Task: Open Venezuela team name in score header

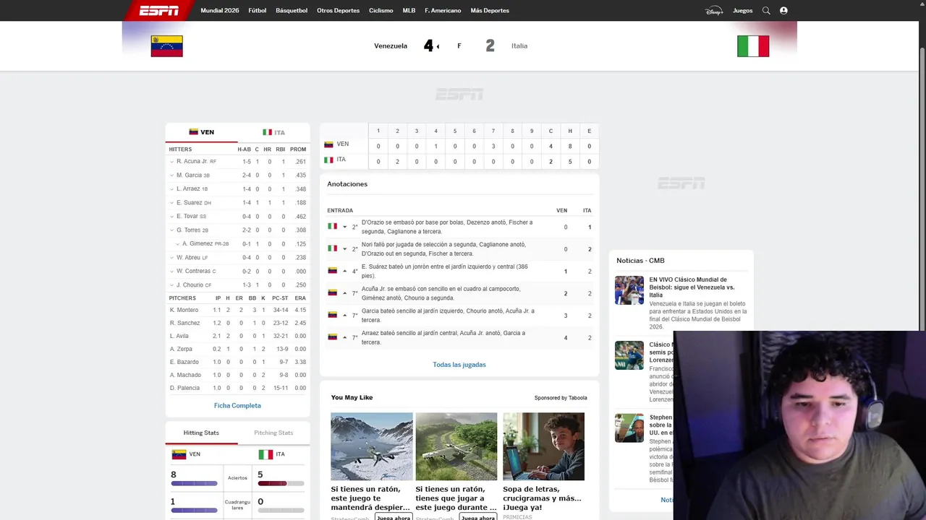Action: [x=391, y=46]
